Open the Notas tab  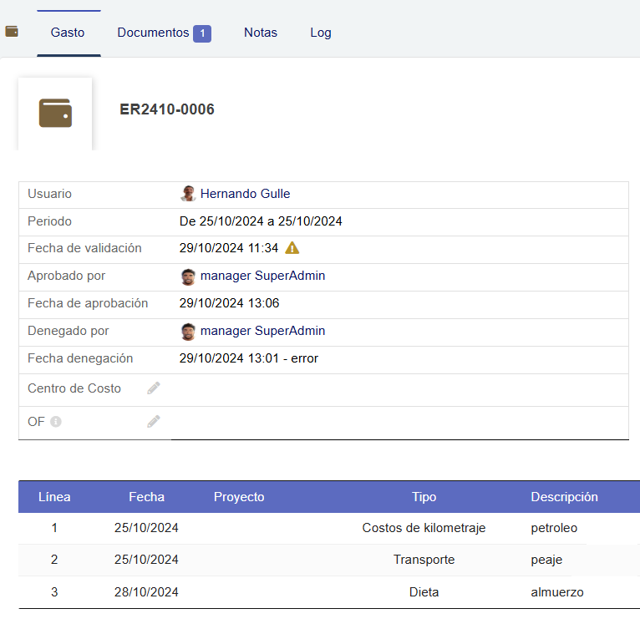coord(261,33)
